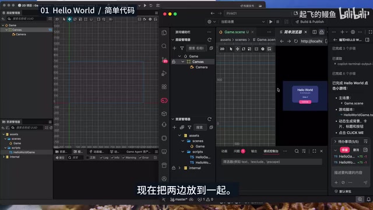This screenshot has height=210, width=373.
Task: Click the Hello World preview thumbnail
Action: pos(305,96)
